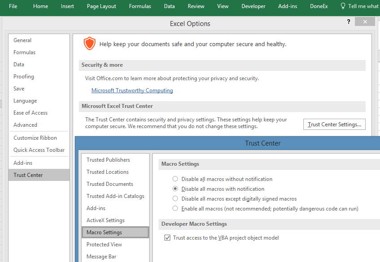Image resolution: width=380 pixels, height=262 pixels.
Task: Select Add-ins in Excel Options sidebar
Action: (x=39, y=163)
